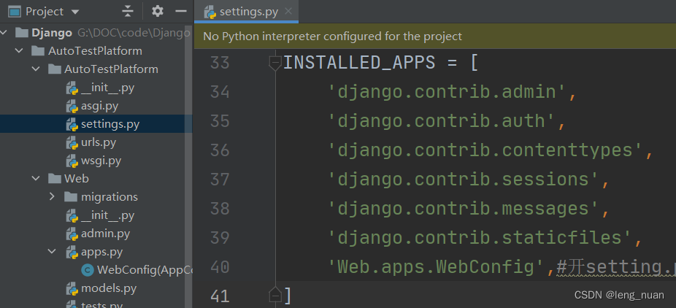Toggle fold marker at line 41 closing bracket
The width and height of the screenshot is (676, 308).
275,295
